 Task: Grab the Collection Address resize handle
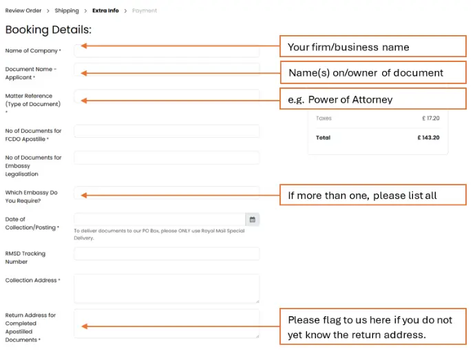pos(257,300)
